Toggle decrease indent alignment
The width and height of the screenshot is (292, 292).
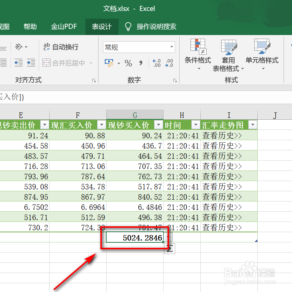coord(18,63)
